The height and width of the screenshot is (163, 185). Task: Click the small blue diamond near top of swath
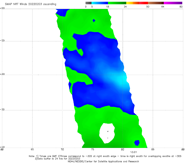[x=94, y=21]
